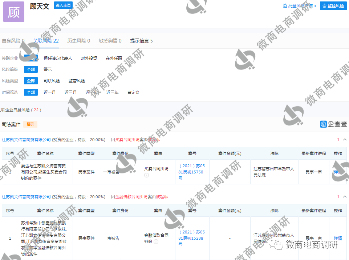
Task: Click 民事一审 in first table row
Action: pyautogui.click(x=314, y=172)
